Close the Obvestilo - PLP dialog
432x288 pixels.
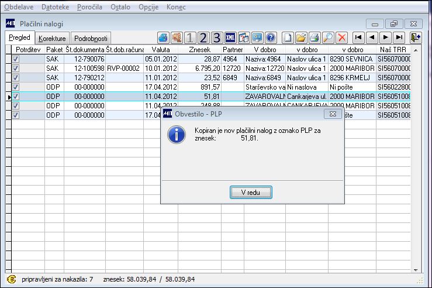[333, 114]
